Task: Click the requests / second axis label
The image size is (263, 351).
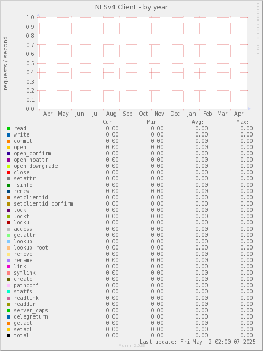Action: 5,63
